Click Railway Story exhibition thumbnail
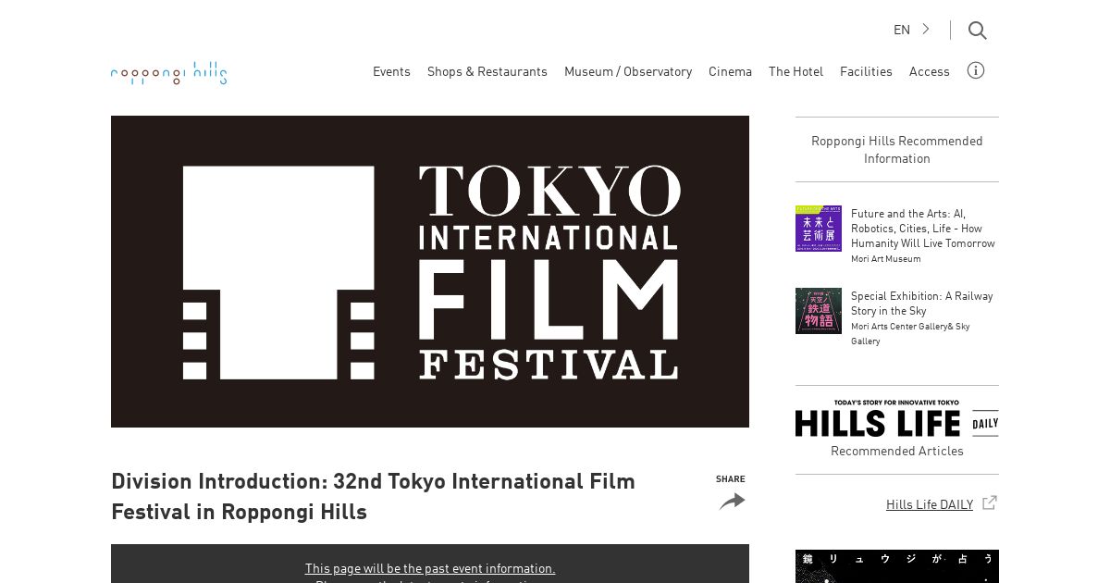Viewport: 1110px width, 583px height. [x=819, y=311]
